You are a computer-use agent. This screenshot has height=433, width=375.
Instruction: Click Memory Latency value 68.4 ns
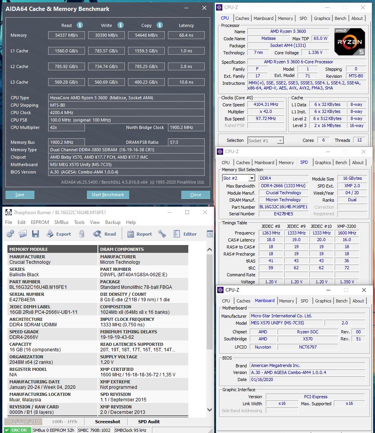coord(186,35)
